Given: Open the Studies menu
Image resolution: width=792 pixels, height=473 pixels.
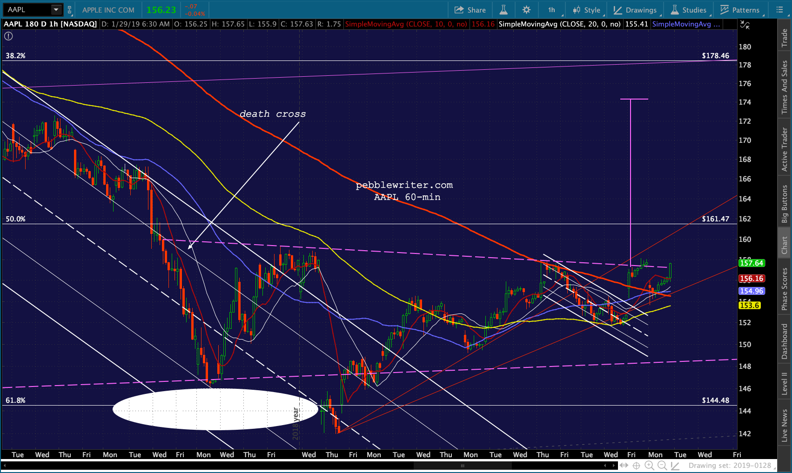Looking at the screenshot, I should [x=689, y=10].
